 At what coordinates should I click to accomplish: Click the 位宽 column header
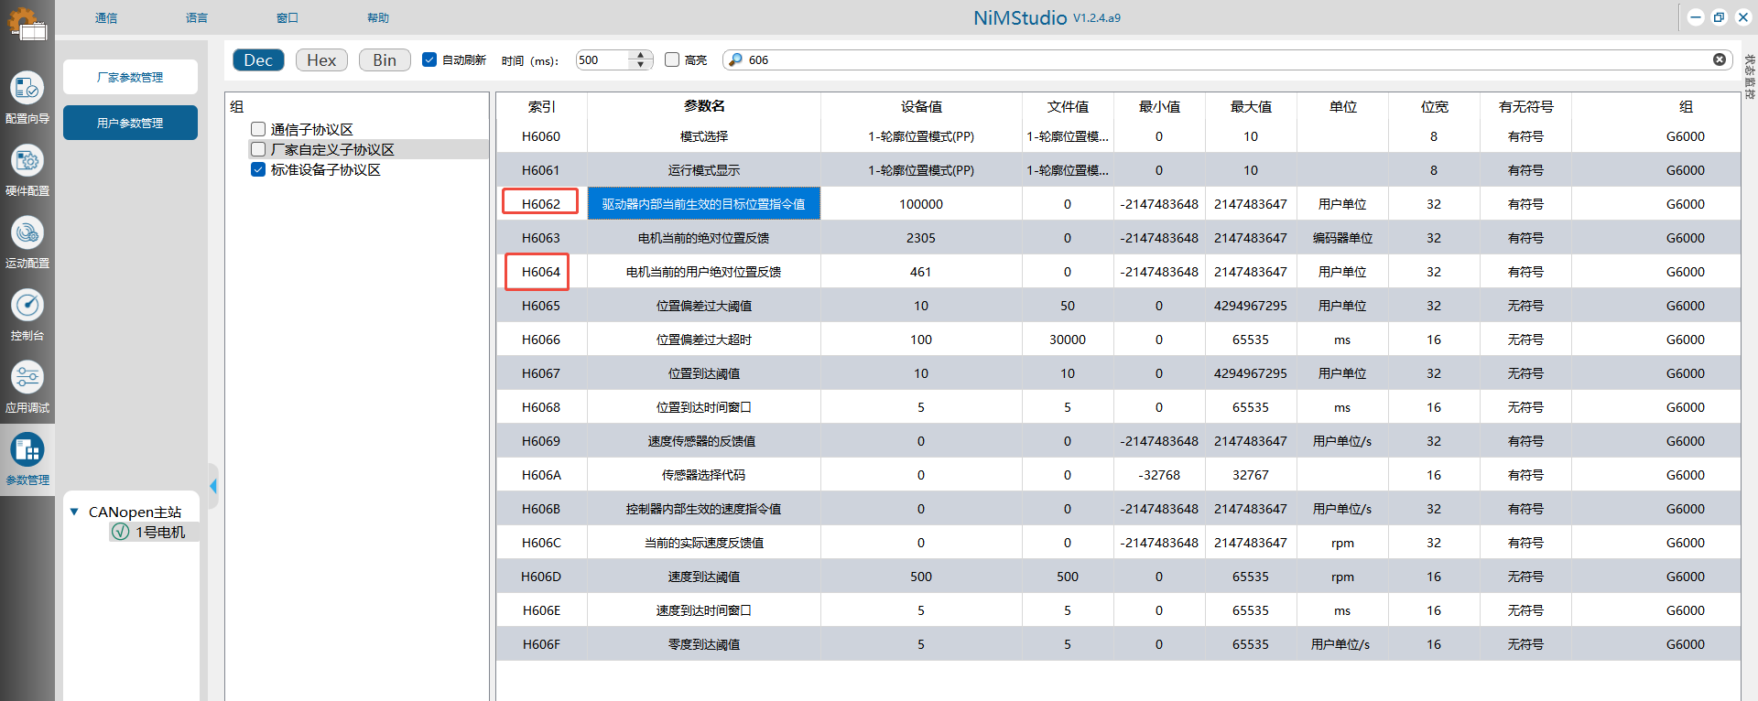1434,106
